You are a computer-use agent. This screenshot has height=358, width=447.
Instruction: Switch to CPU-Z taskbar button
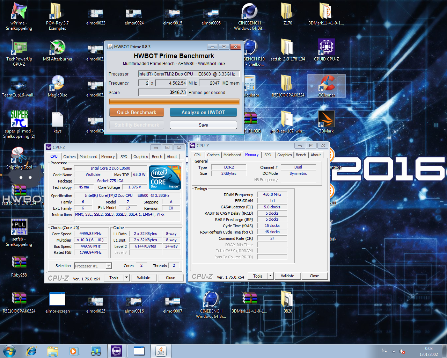[x=117, y=351]
